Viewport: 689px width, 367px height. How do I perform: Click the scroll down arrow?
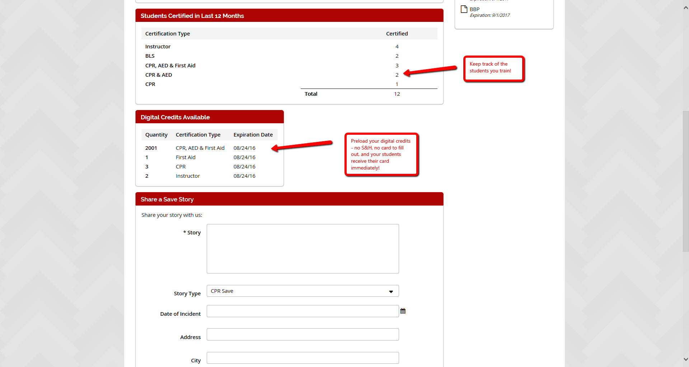pos(686,359)
